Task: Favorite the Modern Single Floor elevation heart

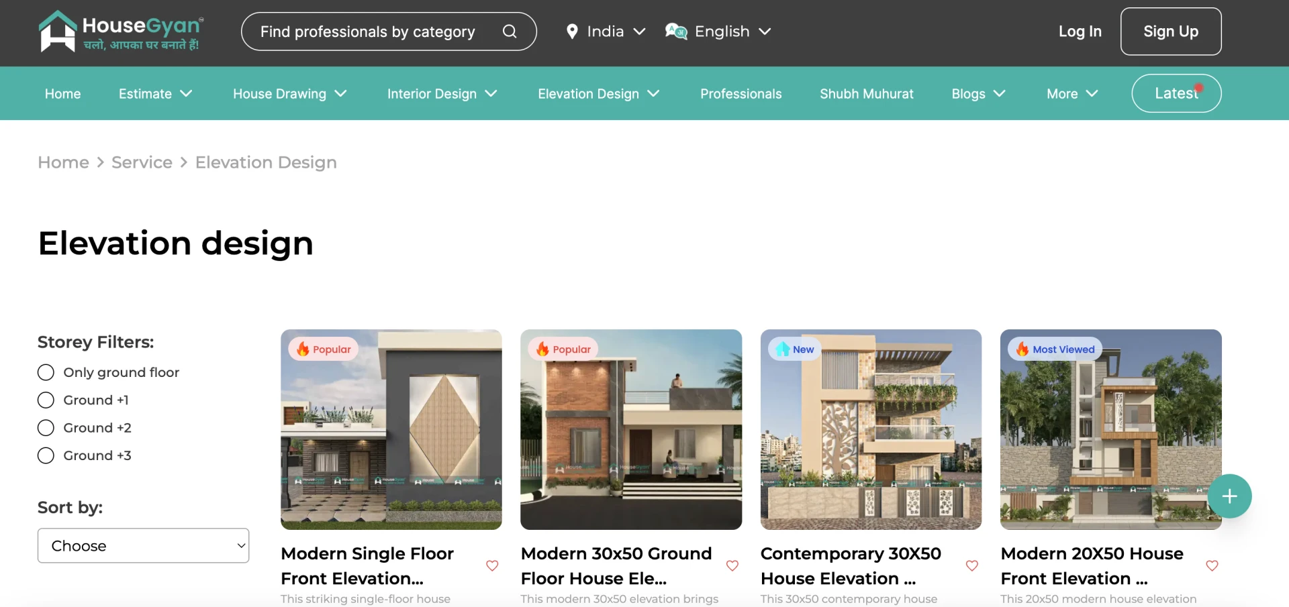Action: pos(492,565)
